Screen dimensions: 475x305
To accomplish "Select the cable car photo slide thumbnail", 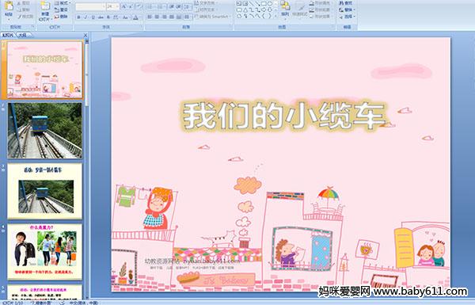I will 45,131.
